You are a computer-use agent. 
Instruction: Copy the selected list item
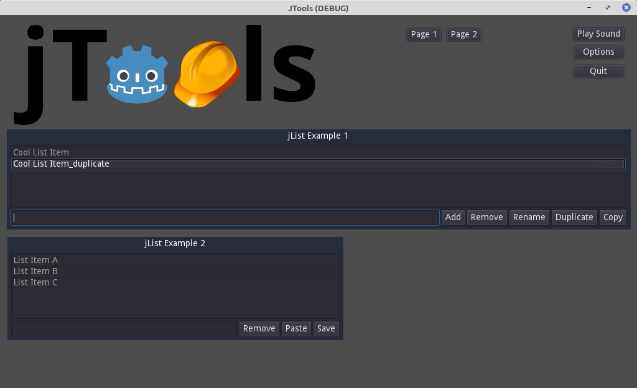(x=613, y=218)
